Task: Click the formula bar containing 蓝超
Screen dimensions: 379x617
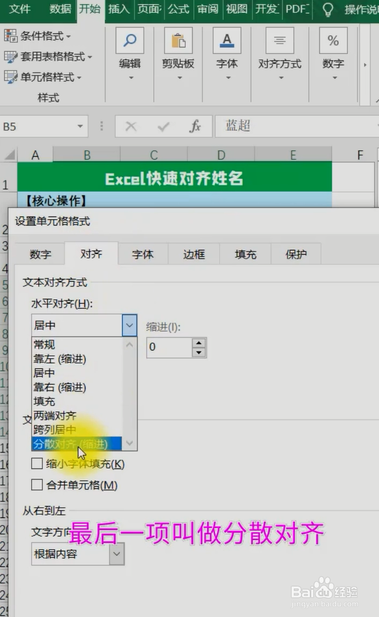Action: click(297, 126)
